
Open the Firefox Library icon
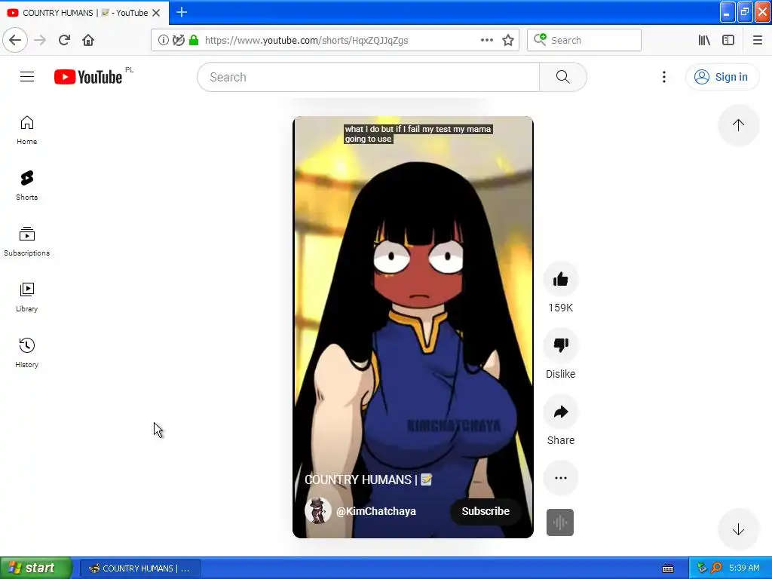pyautogui.click(x=704, y=41)
